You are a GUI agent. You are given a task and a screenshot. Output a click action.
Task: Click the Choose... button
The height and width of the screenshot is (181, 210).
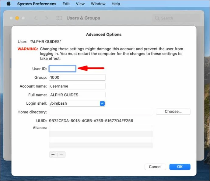point(173,112)
